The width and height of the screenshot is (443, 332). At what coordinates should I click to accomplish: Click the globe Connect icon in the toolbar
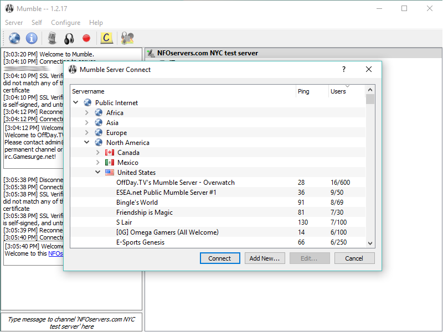pyautogui.click(x=14, y=38)
